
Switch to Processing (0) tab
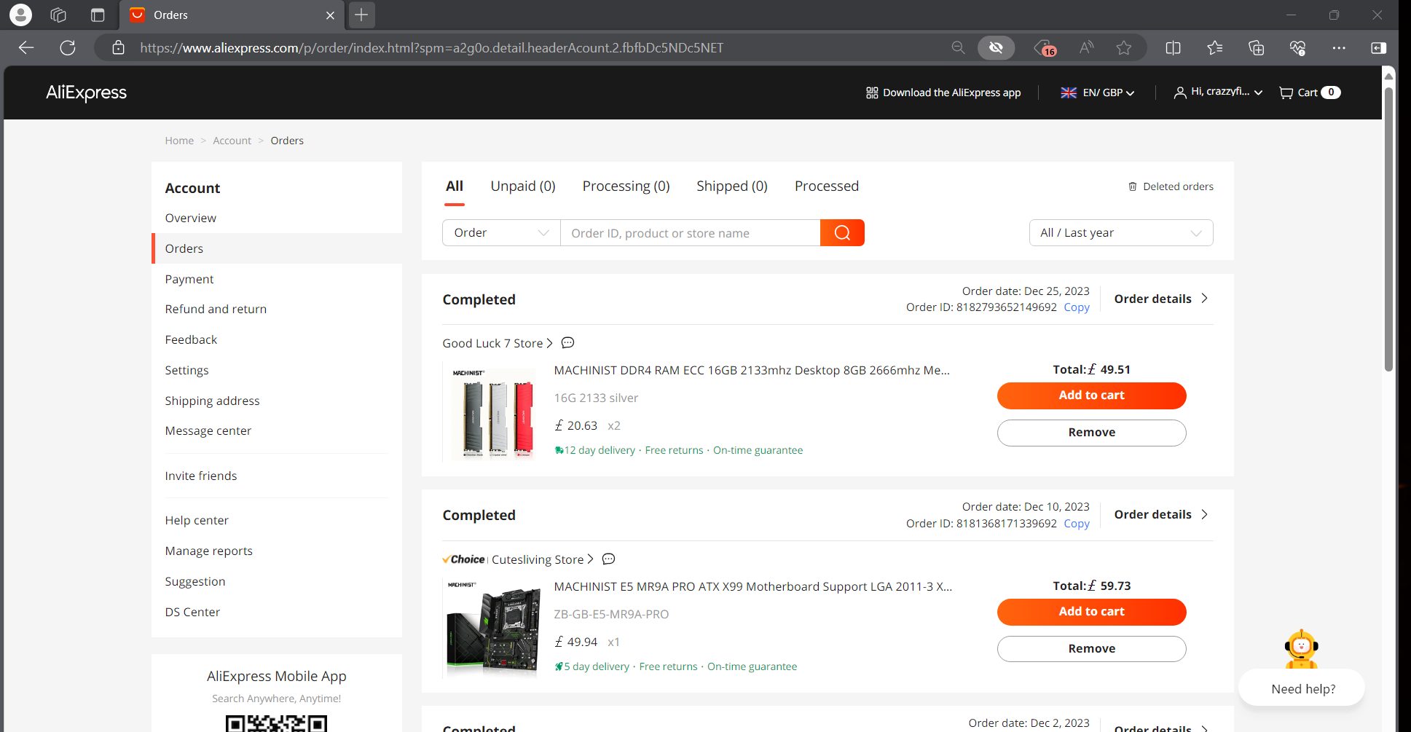pos(626,186)
